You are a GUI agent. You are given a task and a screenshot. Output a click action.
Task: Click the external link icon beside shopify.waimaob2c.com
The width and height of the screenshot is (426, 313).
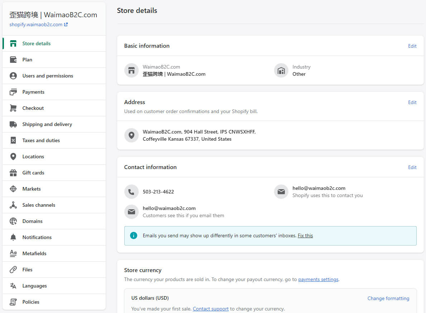click(66, 24)
